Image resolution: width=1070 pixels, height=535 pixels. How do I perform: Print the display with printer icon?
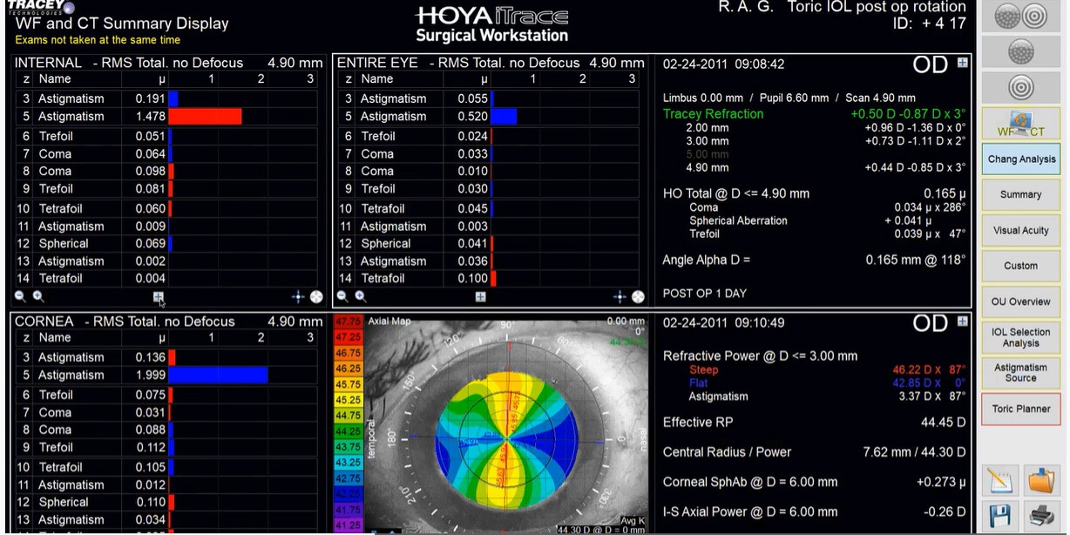click(1040, 515)
